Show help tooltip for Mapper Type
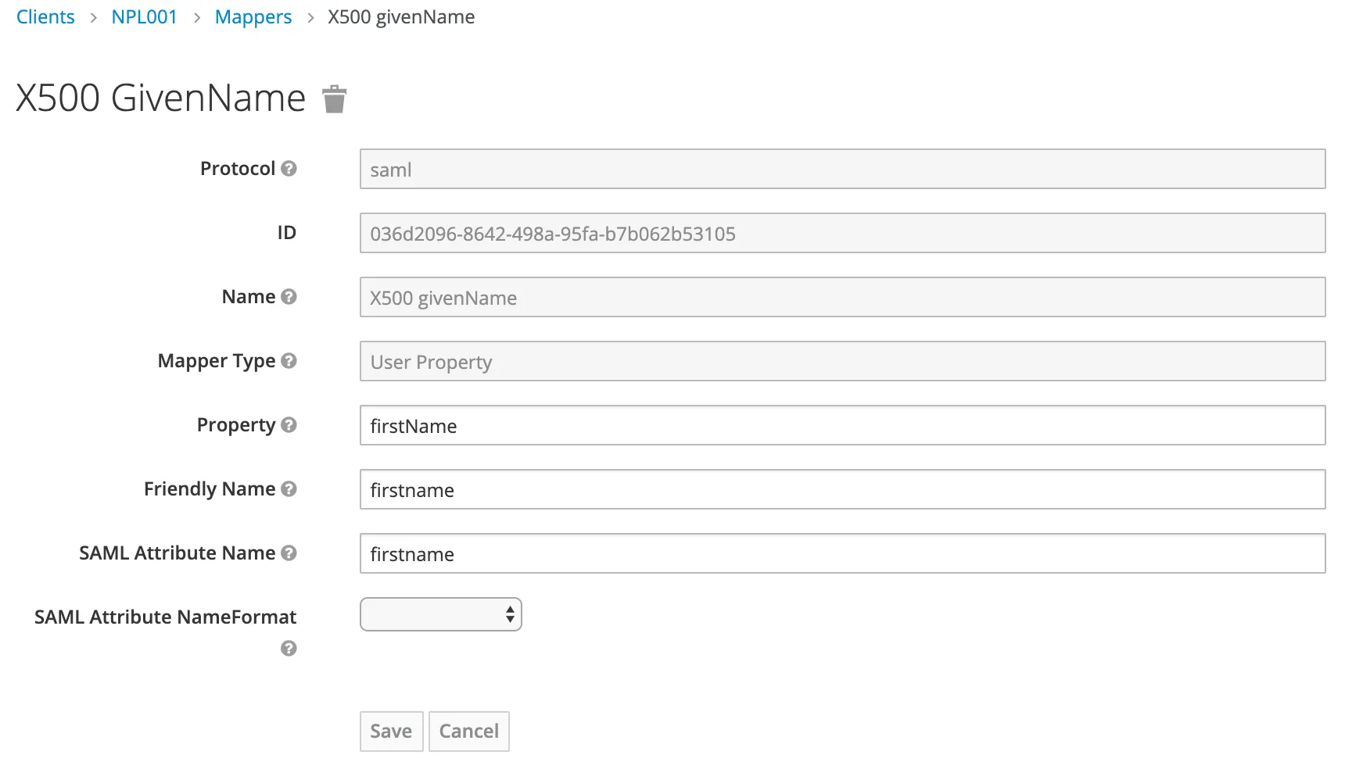 289,361
